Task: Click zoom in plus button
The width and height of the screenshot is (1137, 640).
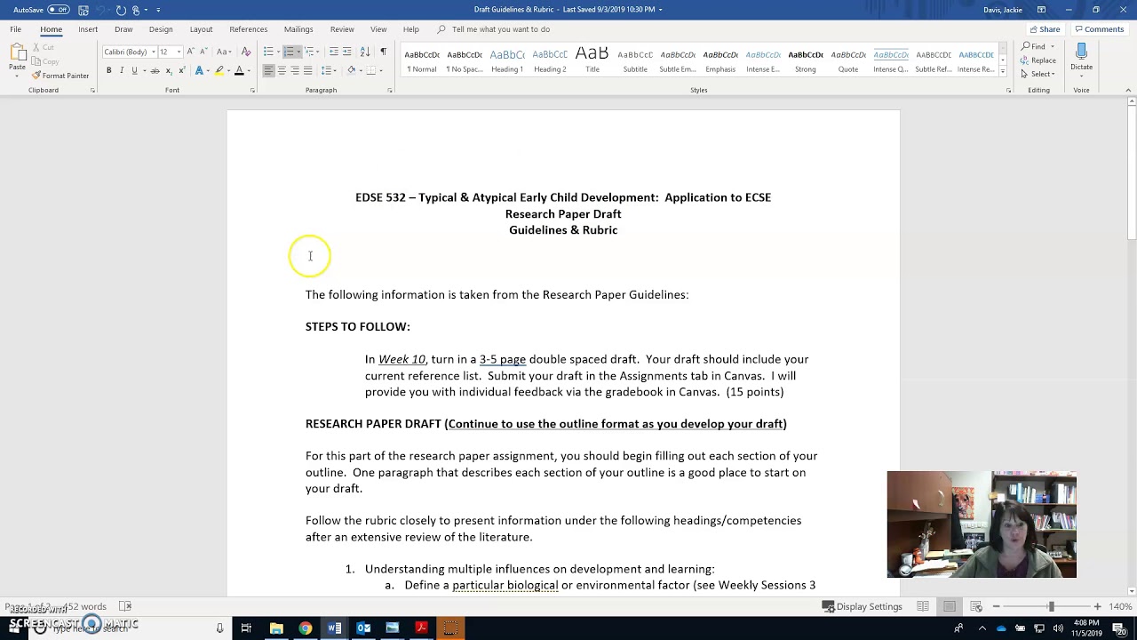Action: 1097,606
